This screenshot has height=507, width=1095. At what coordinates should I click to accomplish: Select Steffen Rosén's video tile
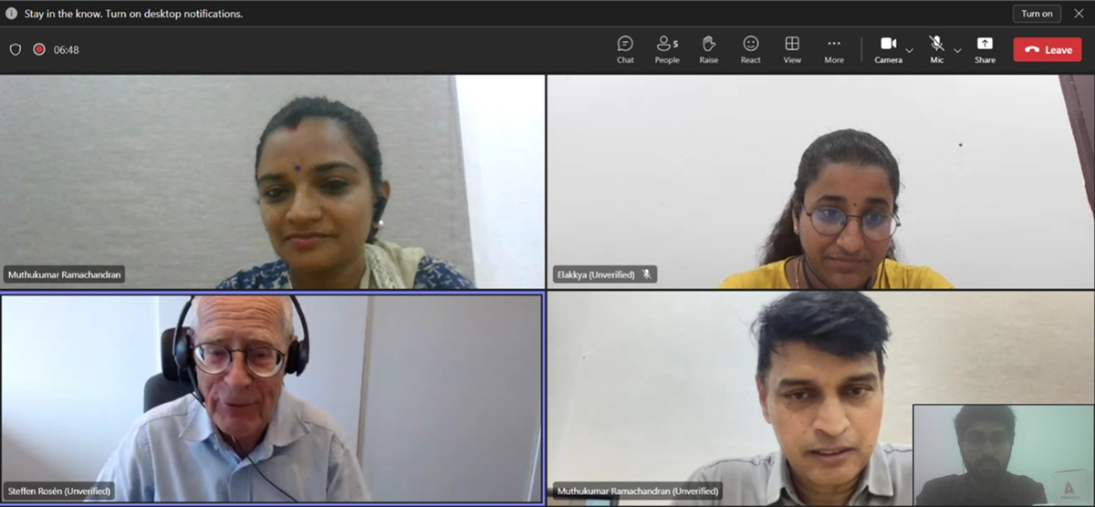click(272, 398)
